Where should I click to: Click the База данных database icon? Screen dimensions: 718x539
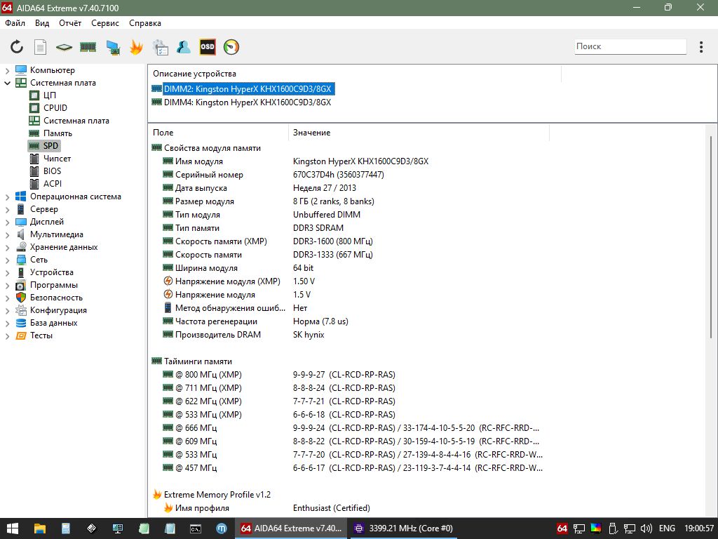[20, 323]
